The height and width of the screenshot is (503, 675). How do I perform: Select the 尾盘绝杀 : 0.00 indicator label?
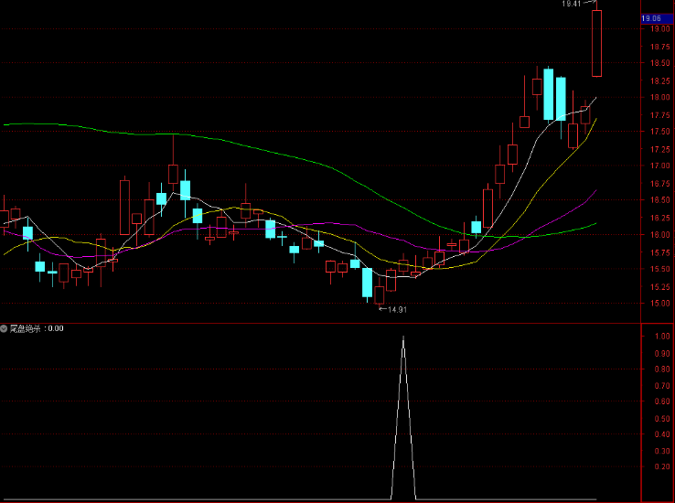pos(37,328)
